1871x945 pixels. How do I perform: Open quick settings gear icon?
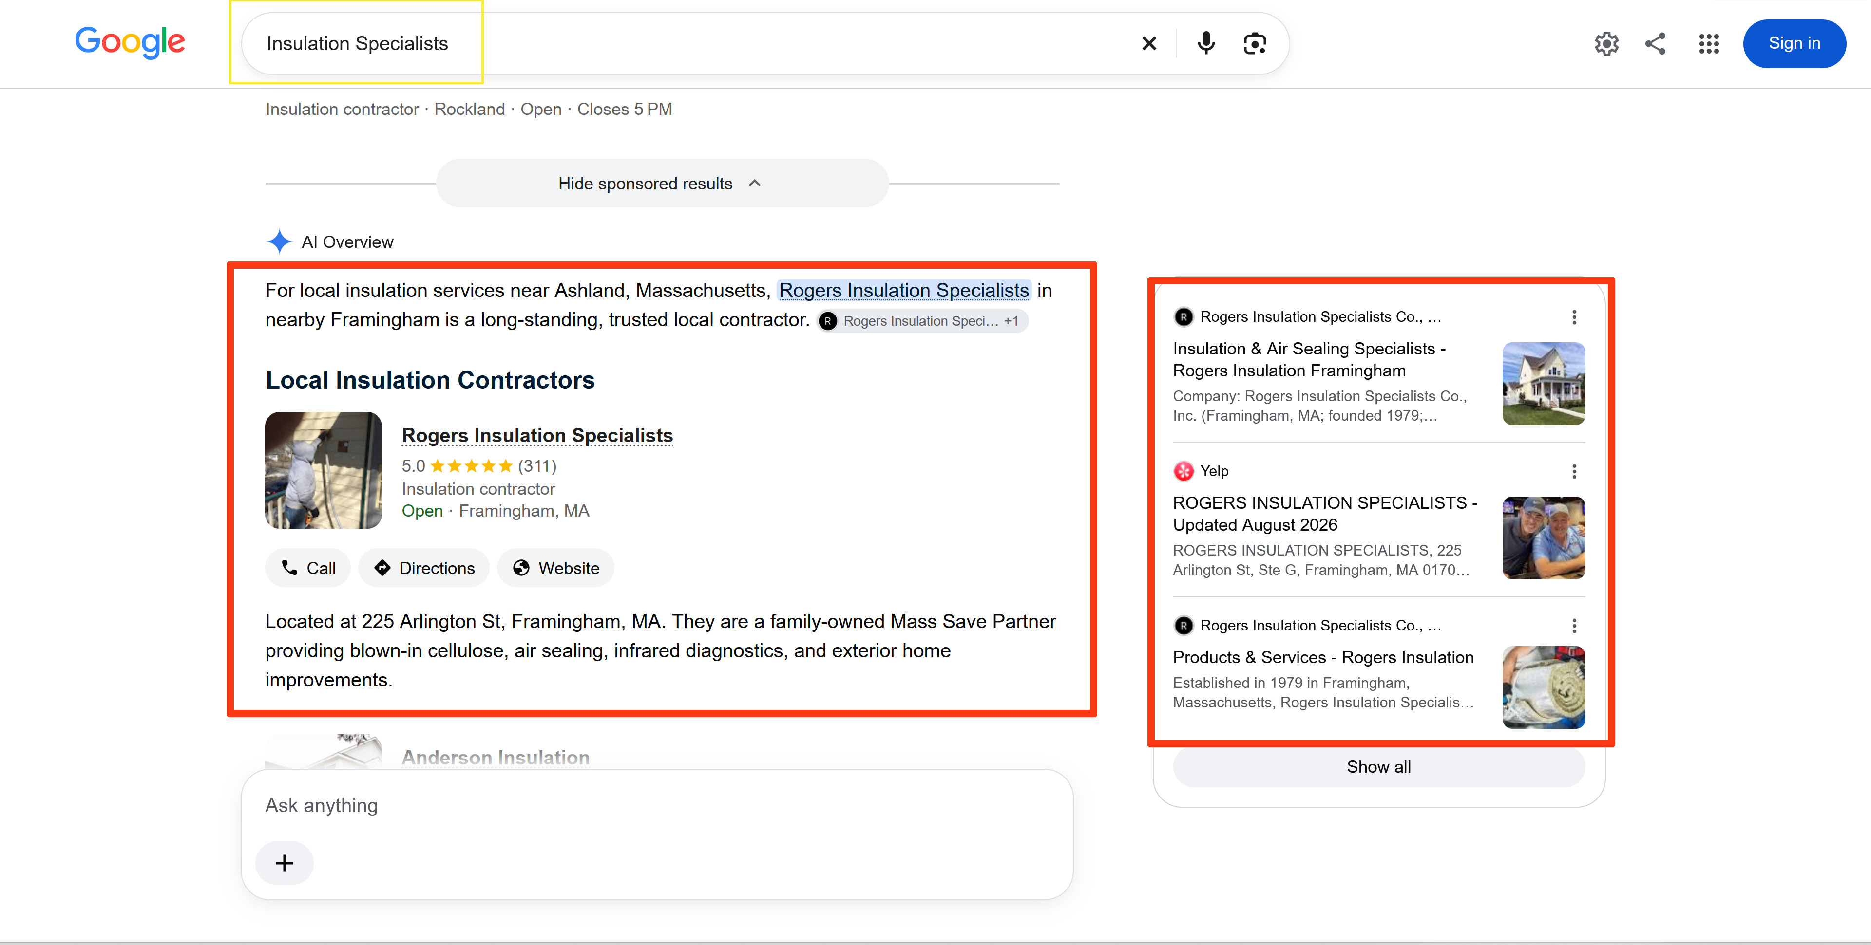coord(1606,43)
